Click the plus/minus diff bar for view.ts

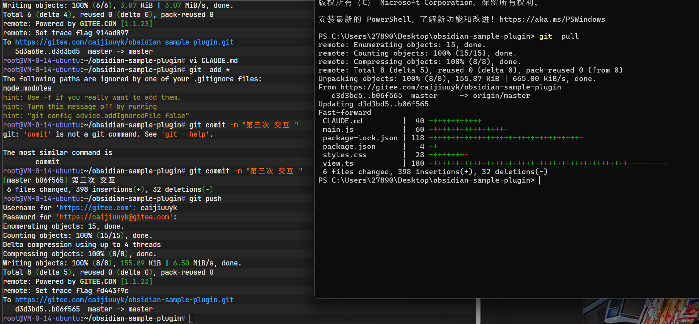pyautogui.click(x=548, y=163)
